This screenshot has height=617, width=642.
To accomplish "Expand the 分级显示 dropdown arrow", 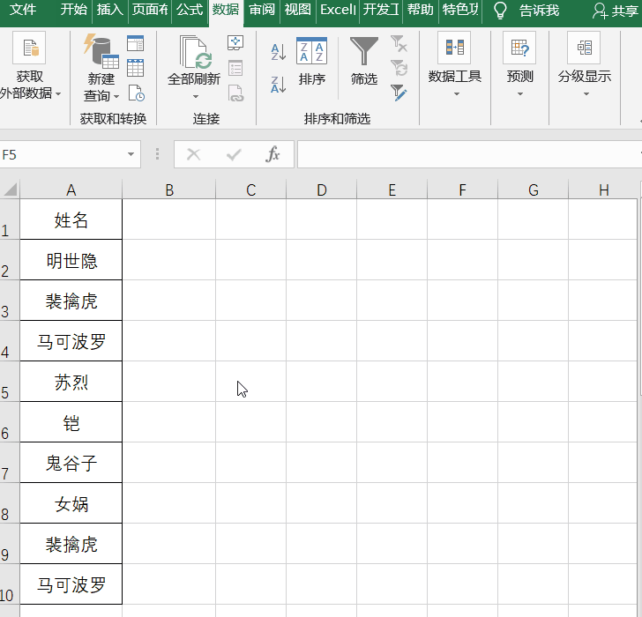I will [x=586, y=94].
